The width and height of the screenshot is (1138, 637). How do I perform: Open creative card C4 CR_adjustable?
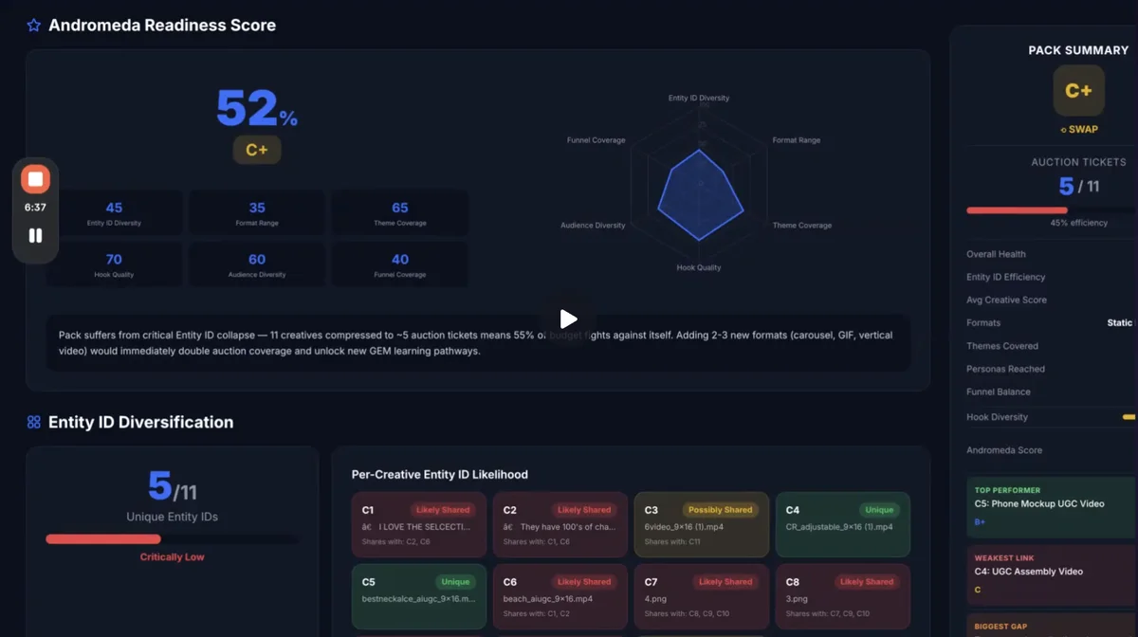click(x=843, y=524)
